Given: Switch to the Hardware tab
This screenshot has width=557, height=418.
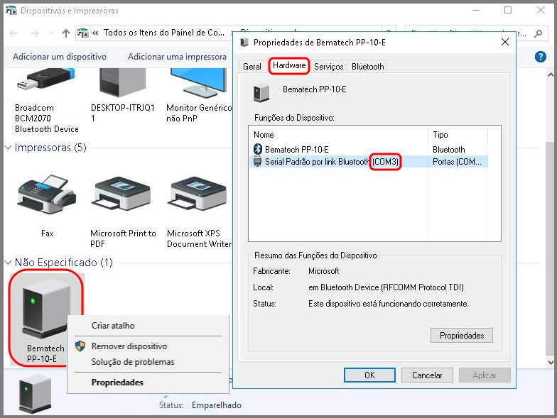Looking at the screenshot, I should point(289,66).
